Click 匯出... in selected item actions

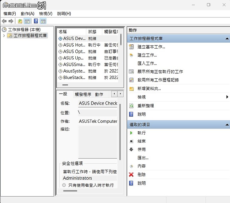pyautogui.click(x=143, y=158)
